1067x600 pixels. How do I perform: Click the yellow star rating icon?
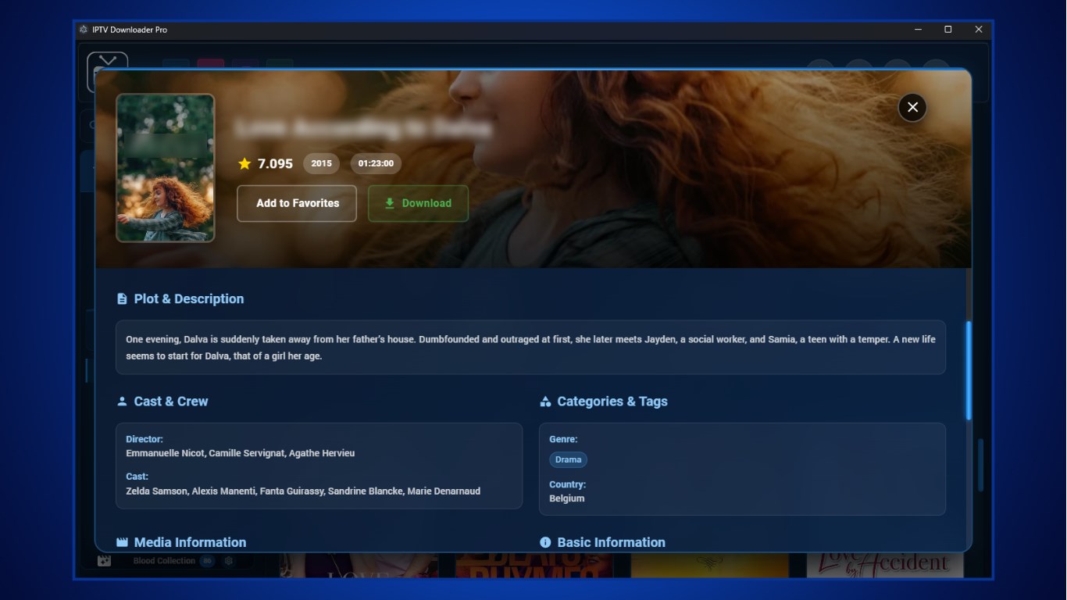pyautogui.click(x=244, y=163)
